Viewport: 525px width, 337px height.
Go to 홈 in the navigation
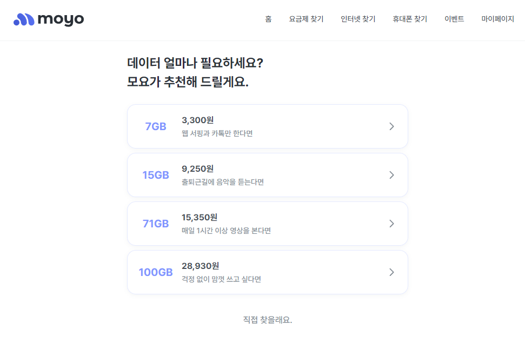268,18
